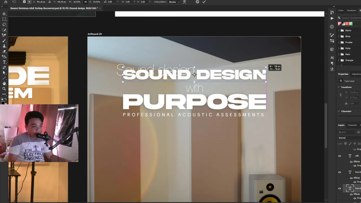Select the Zoom tool

click(x=4, y=89)
